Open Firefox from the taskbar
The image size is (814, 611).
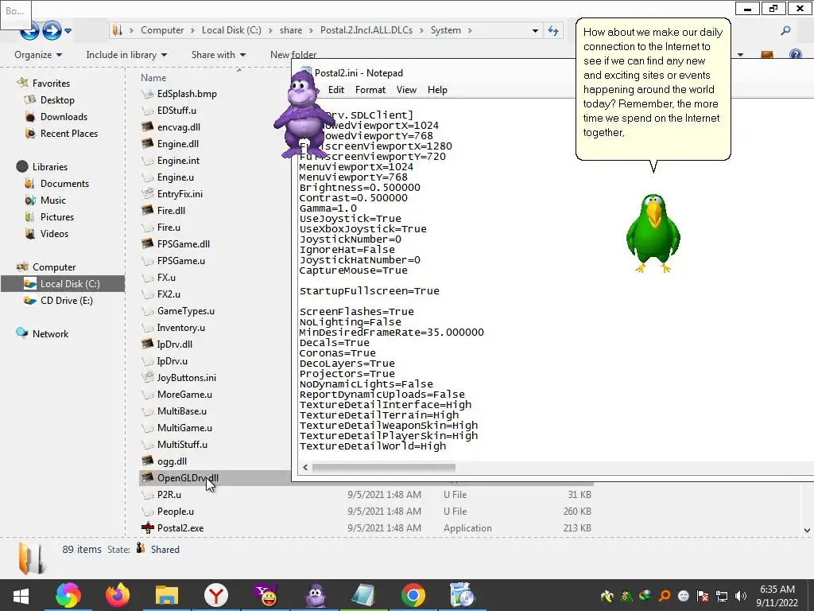(x=118, y=595)
